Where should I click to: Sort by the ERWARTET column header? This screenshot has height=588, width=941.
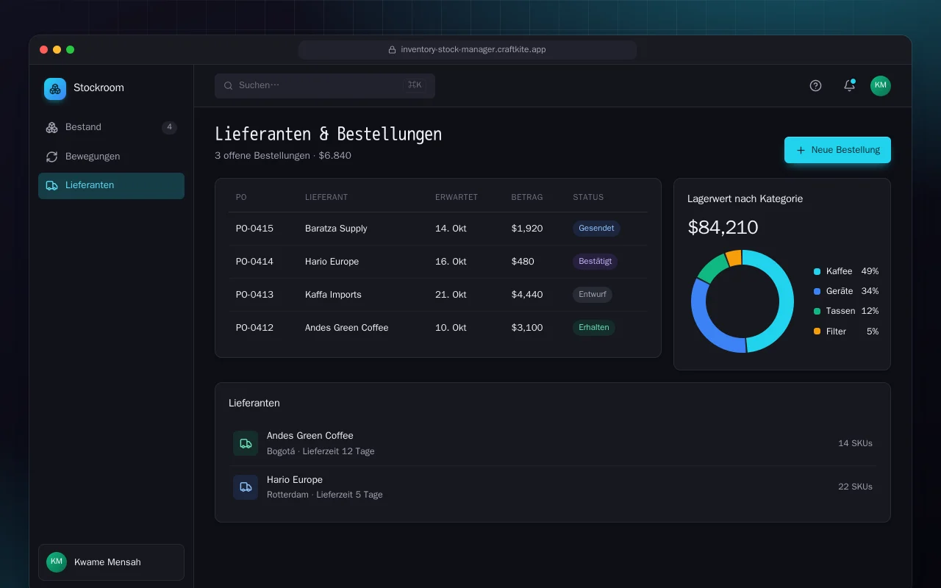(457, 197)
